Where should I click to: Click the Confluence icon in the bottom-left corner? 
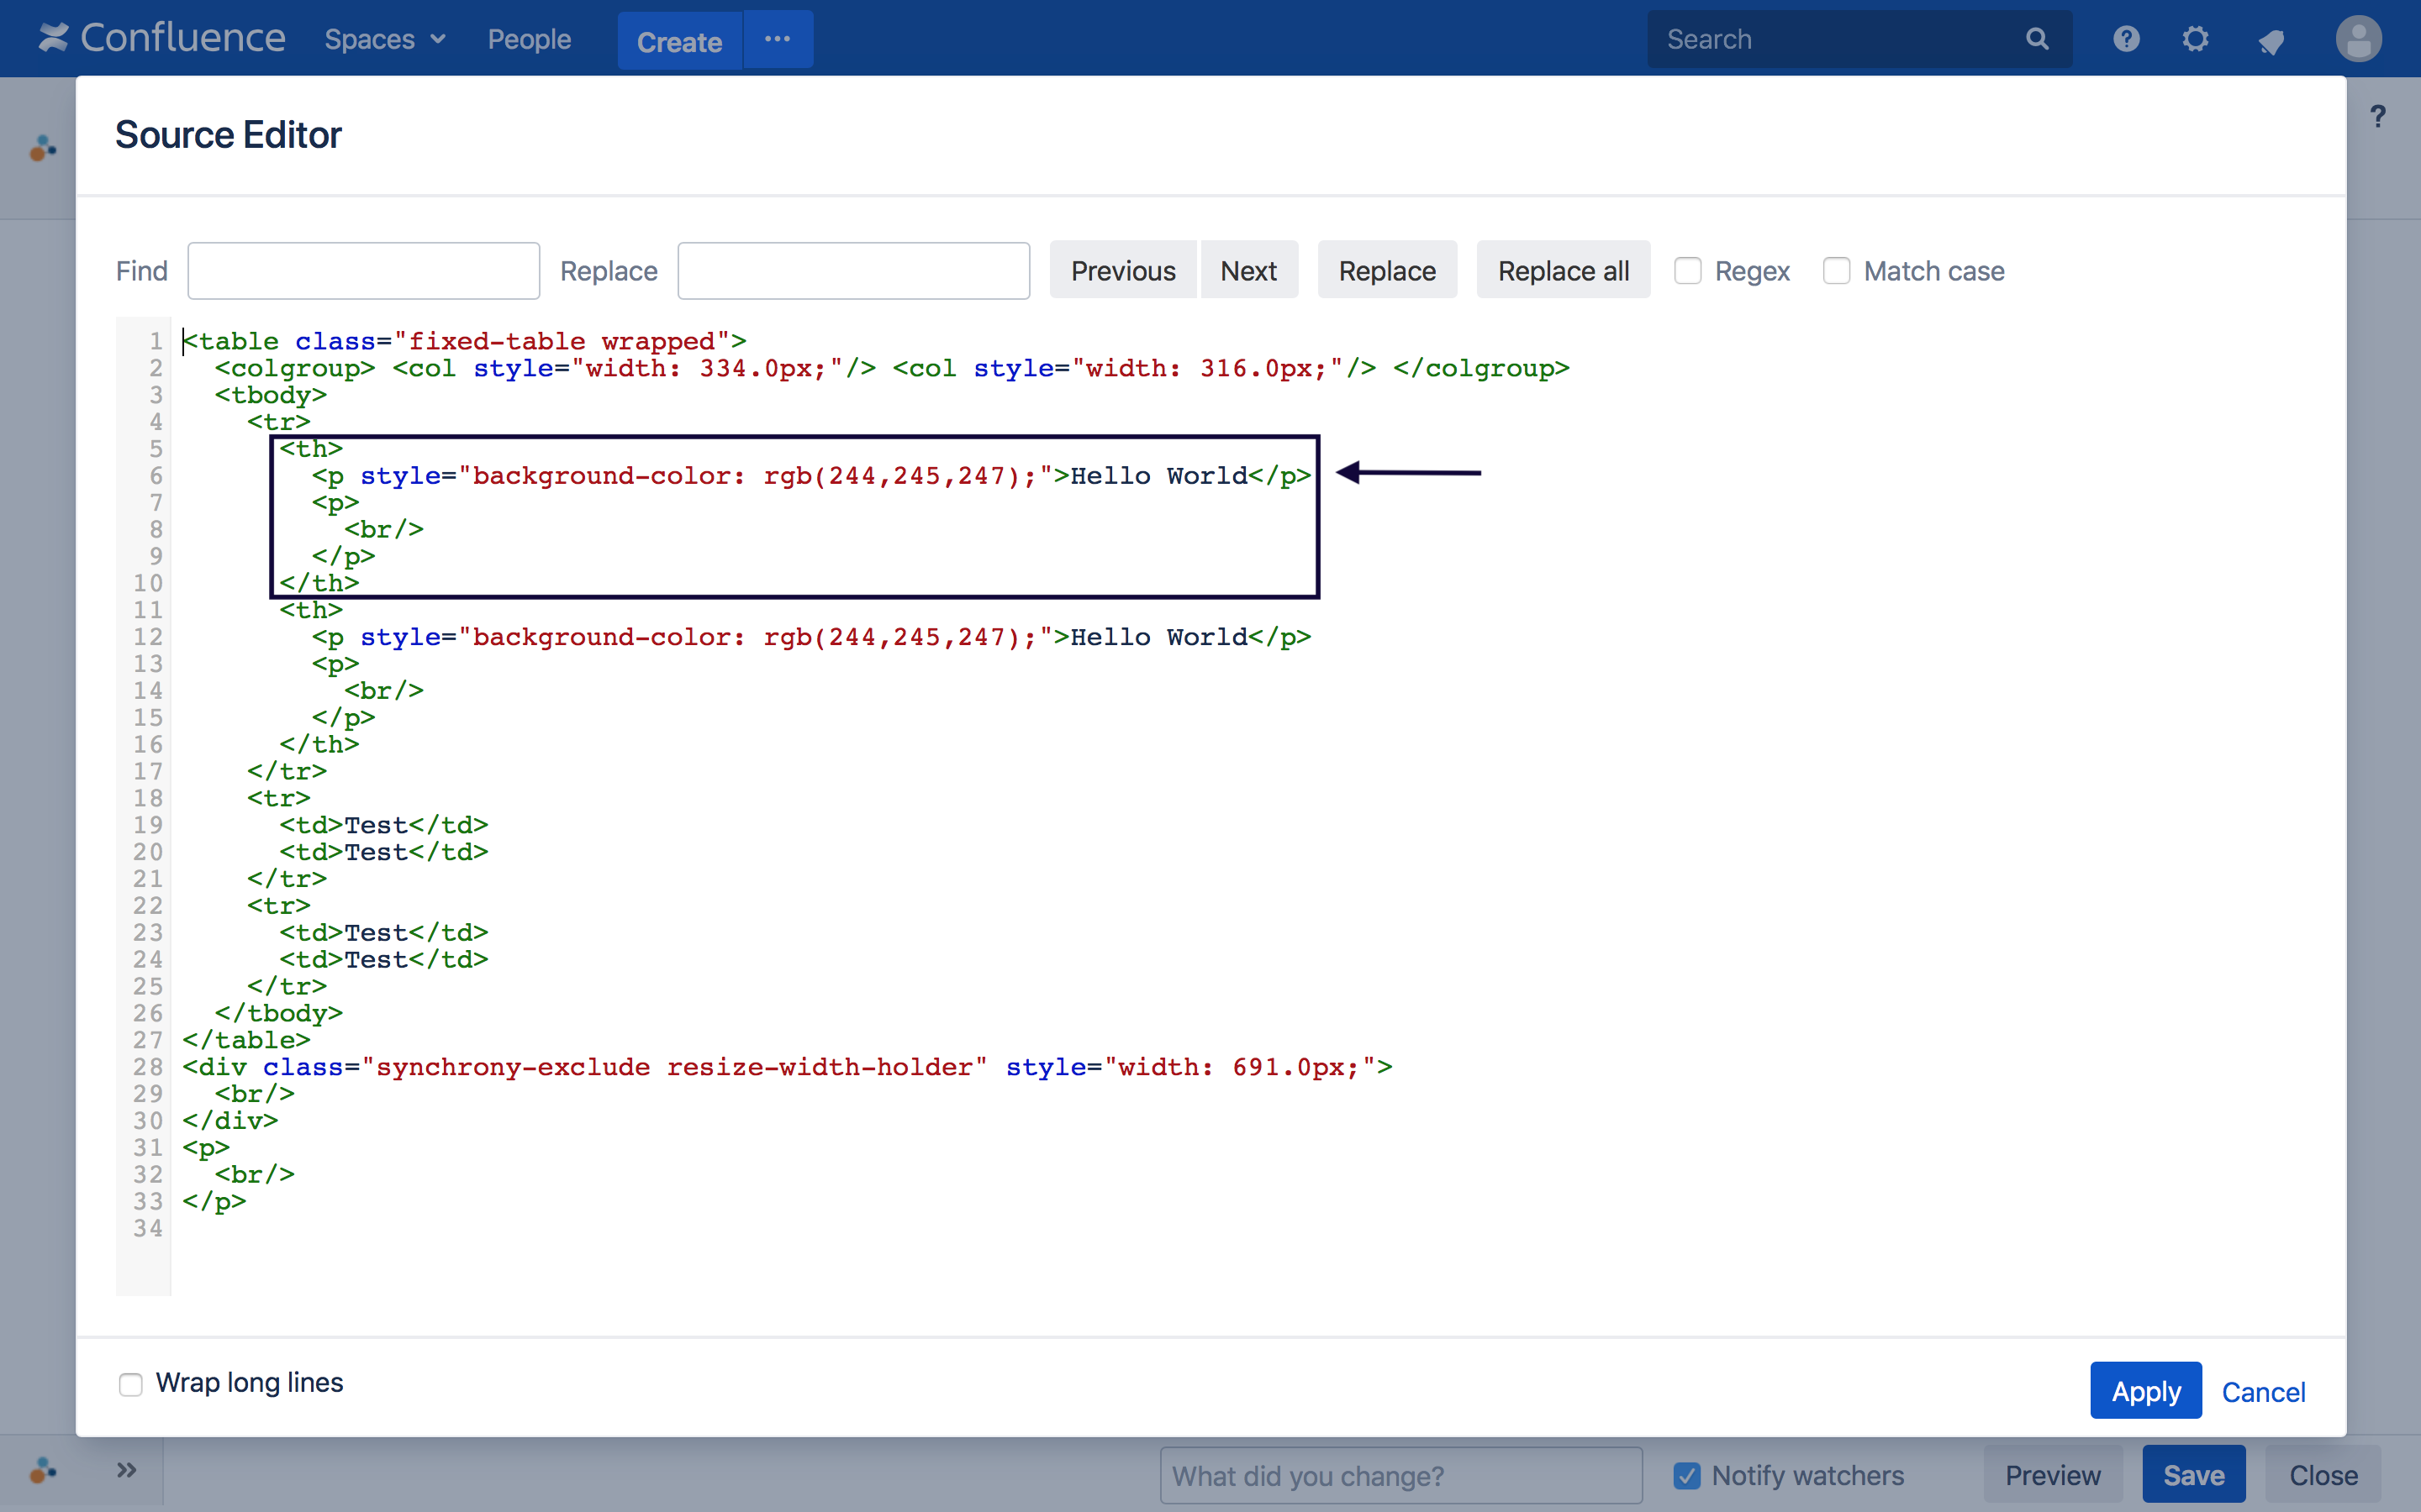pyautogui.click(x=41, y=1470)
